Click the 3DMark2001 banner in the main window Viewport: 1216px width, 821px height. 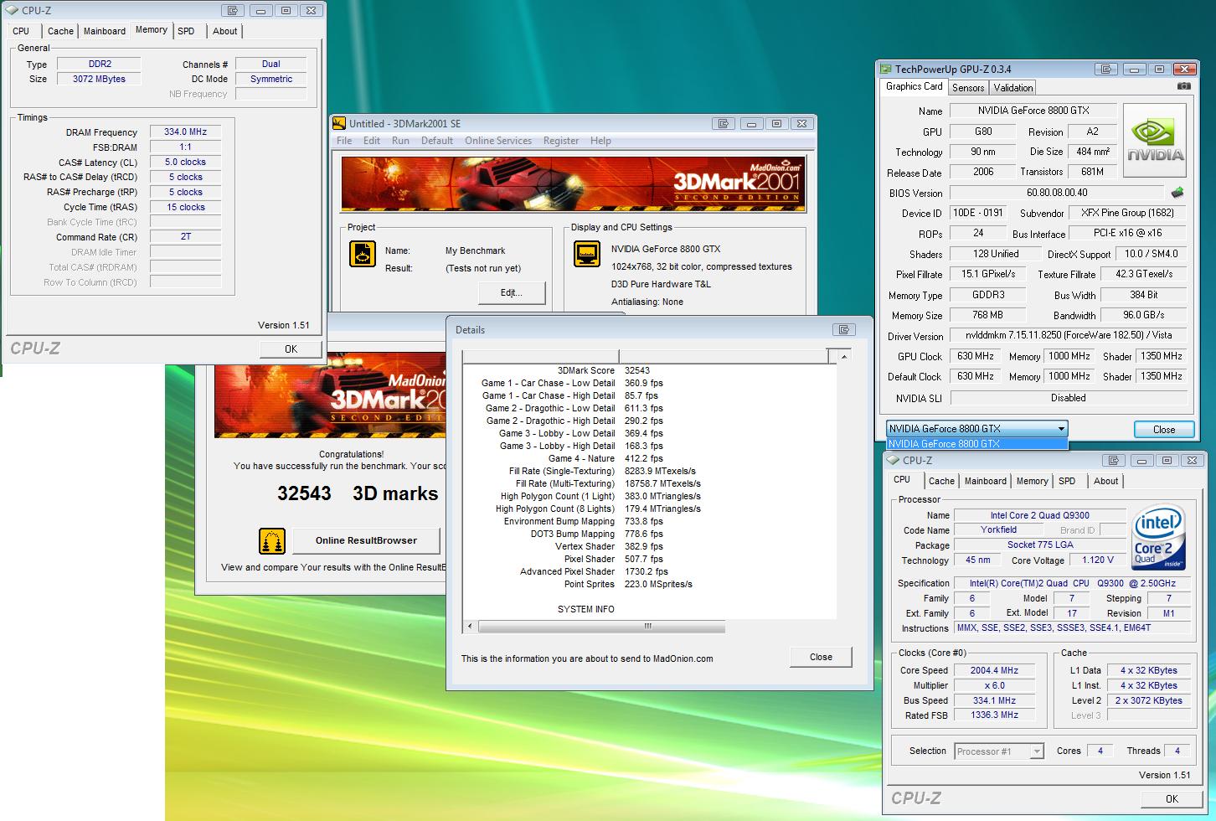574,183
